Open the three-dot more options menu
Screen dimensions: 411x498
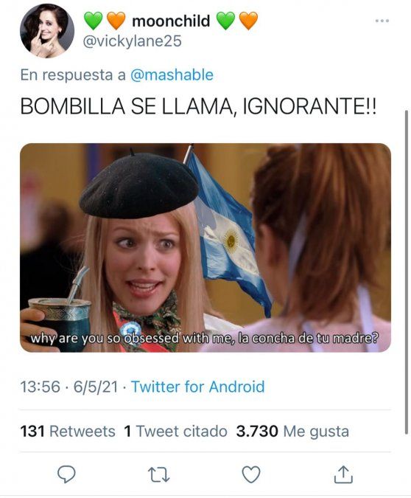pyautogui.click(x=382, y=21)
